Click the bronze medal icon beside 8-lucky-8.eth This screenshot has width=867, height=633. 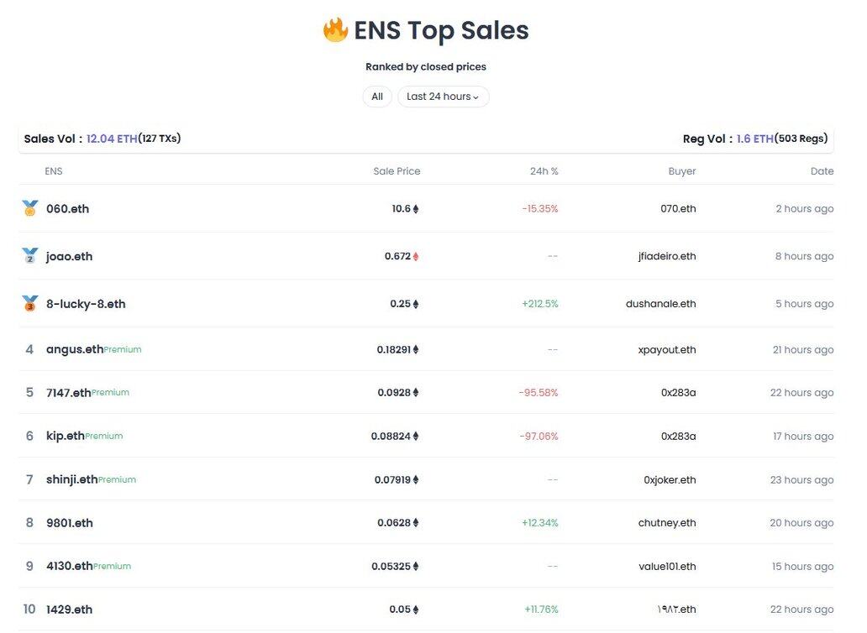[30, 303]
